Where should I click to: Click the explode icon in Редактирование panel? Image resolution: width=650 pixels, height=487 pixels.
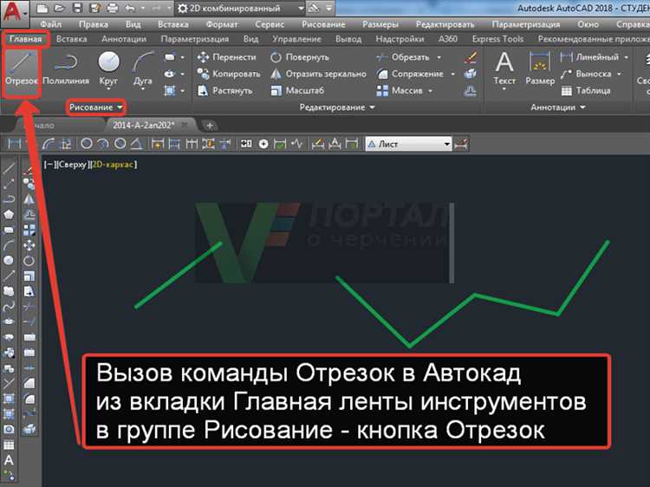pyautogui.click(x=470, y=74)
